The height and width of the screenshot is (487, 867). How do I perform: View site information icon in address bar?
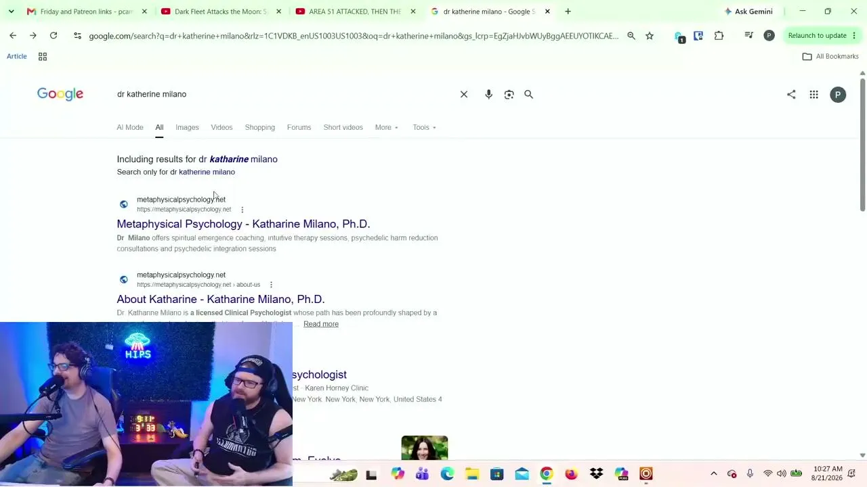[x=77, y=36]
